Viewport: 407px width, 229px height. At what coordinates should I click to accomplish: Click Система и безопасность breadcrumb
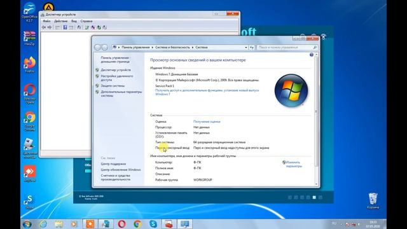(172, 47)
